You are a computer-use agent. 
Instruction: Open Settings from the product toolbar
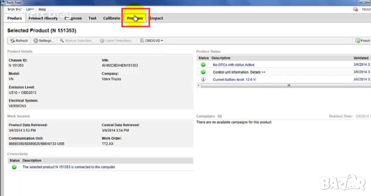click(x=44, y=41)
